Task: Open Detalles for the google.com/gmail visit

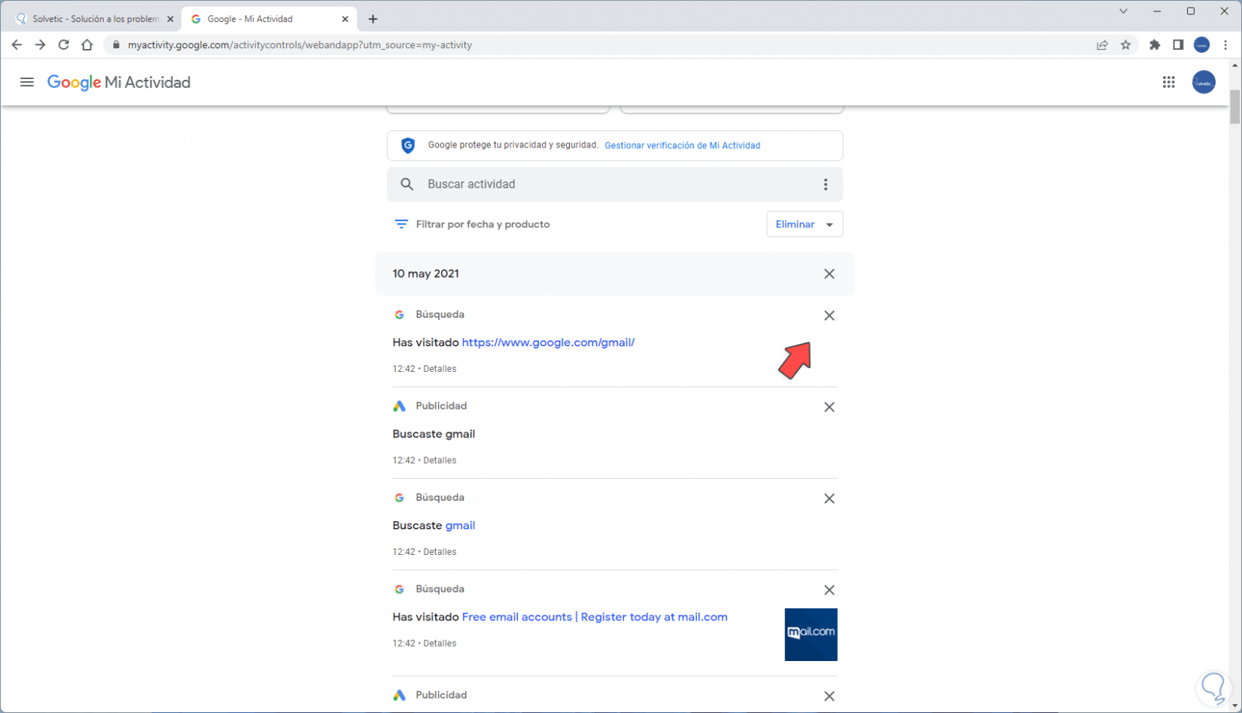Action: pos(440,369)
